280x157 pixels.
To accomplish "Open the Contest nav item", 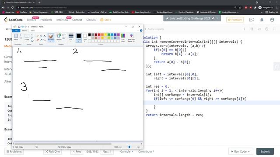I will tap(77, 20).
